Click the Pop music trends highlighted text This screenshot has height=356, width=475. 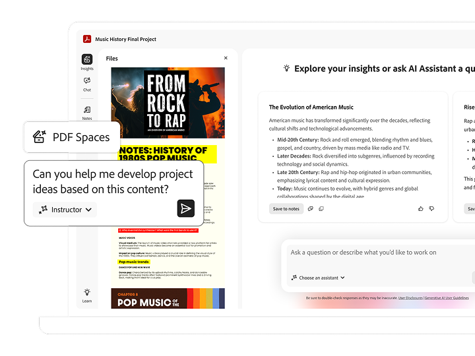point(134,262)
